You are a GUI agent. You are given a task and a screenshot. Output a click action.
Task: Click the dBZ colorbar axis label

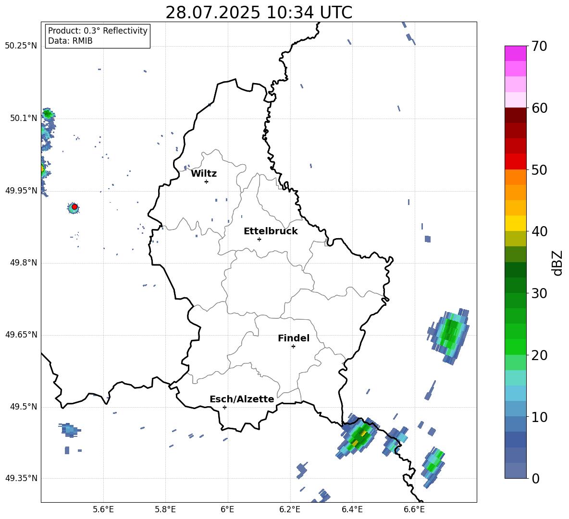(557, 263)
